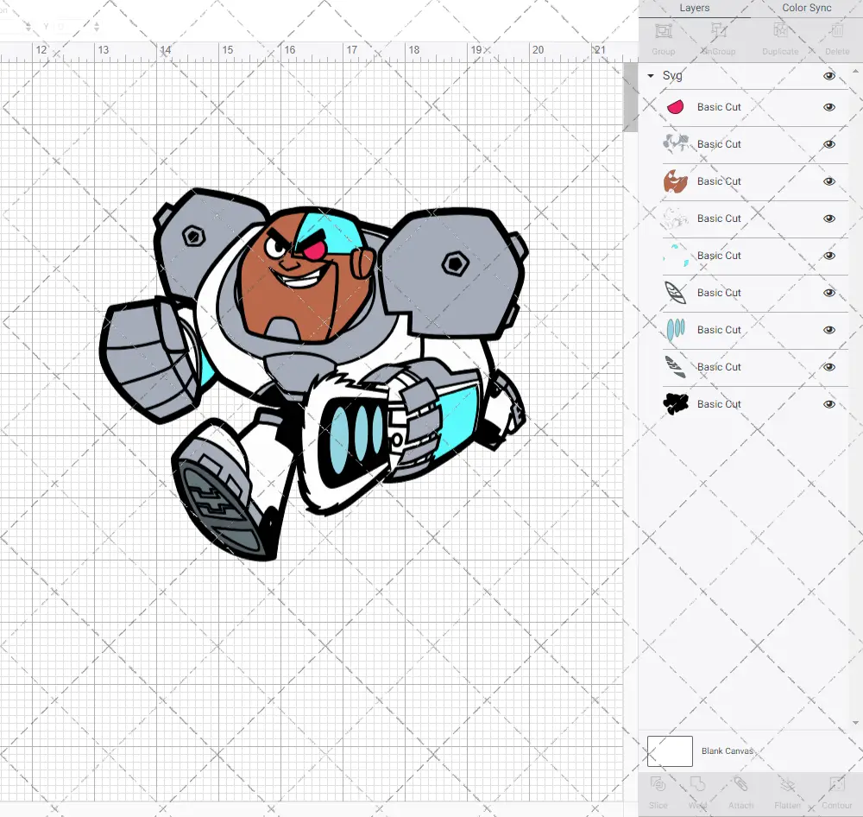Click the Blank Canvas white swatch
The width and height of the screenshot is (863, 817).
[x=670, y=750]
